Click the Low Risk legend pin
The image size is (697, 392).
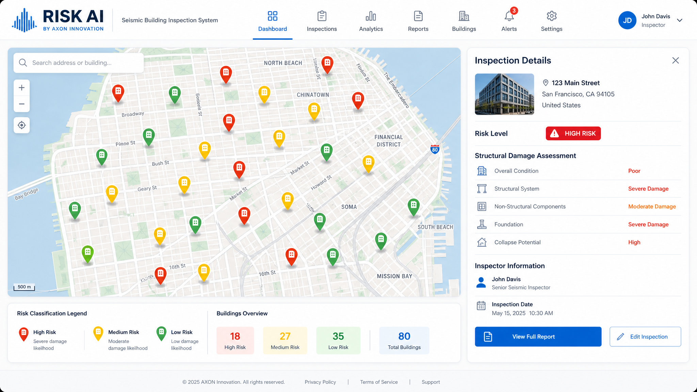point(161,333)
